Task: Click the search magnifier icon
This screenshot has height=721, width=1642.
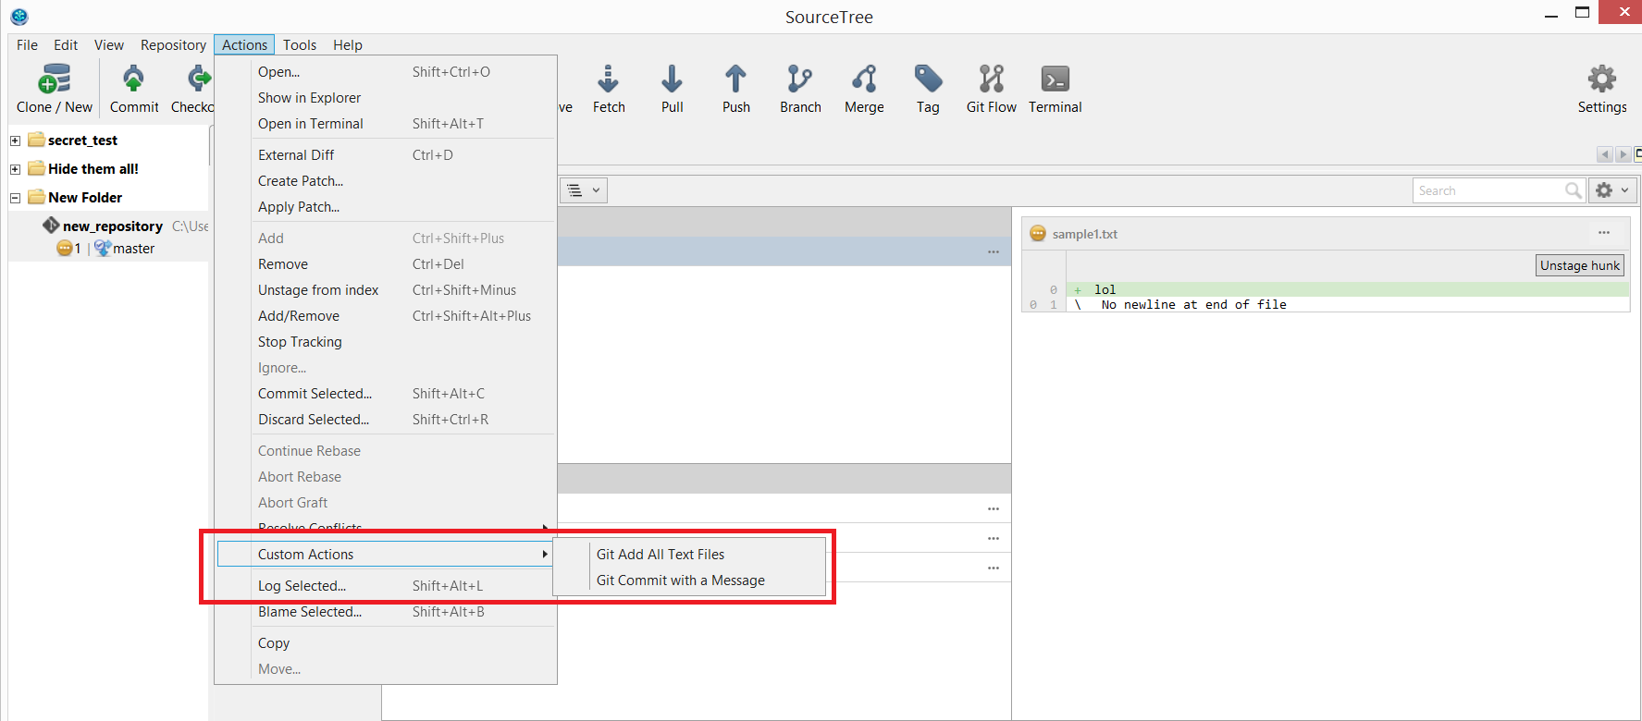Action: (1573, 190)
